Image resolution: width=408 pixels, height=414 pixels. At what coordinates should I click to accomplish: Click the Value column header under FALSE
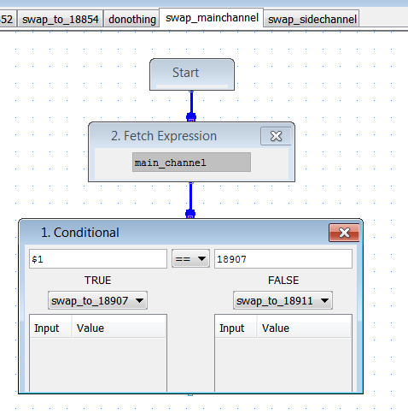(x=304, y=328)
